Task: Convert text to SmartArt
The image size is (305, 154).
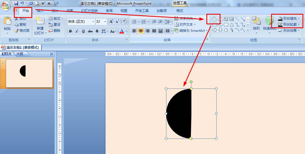Action: point(191,31)
